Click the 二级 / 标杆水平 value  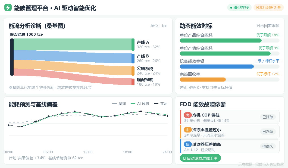(267, 61)
